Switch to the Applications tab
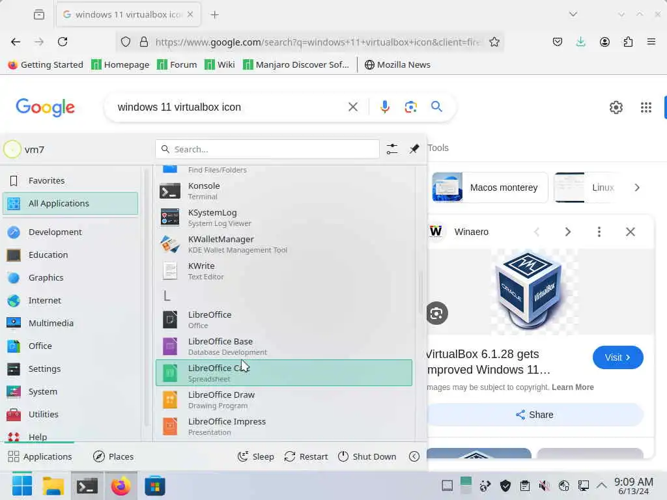The height and width of the screenshot is (500, 667). [x=40, y=456]
